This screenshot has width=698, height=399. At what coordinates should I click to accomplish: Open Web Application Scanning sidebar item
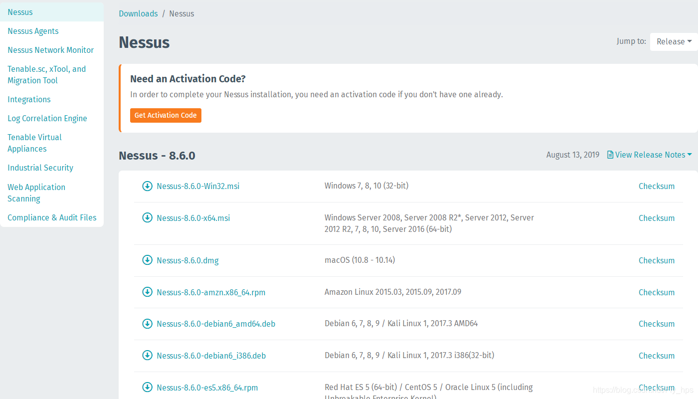pyautogui.click(x=36, y=193)
